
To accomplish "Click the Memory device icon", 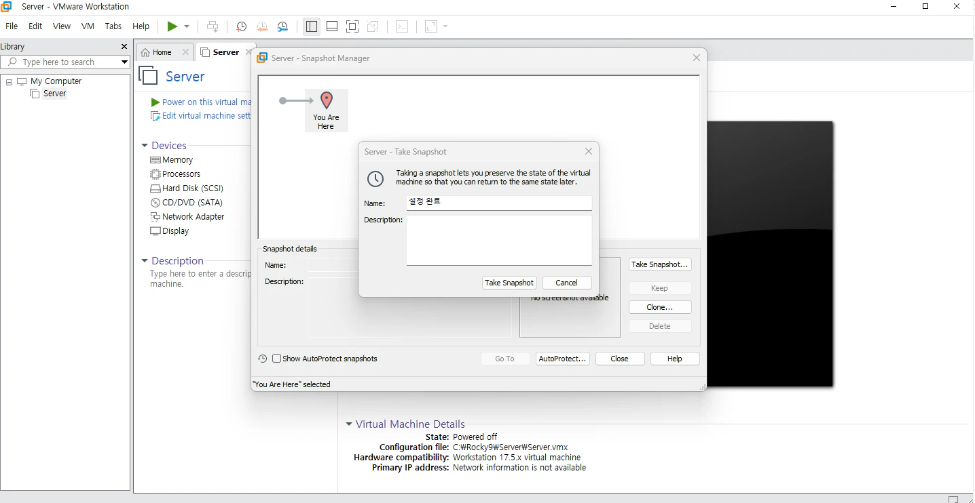I will click(155, 160).
